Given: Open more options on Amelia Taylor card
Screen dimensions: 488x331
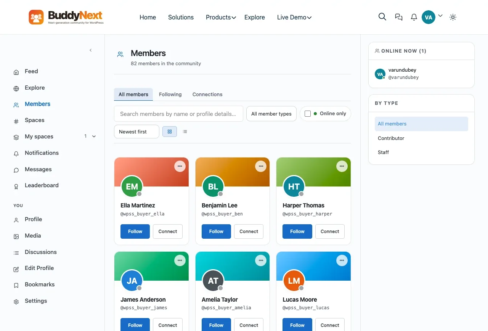Looking at the screenshot, I should click(x=261, y=260).
